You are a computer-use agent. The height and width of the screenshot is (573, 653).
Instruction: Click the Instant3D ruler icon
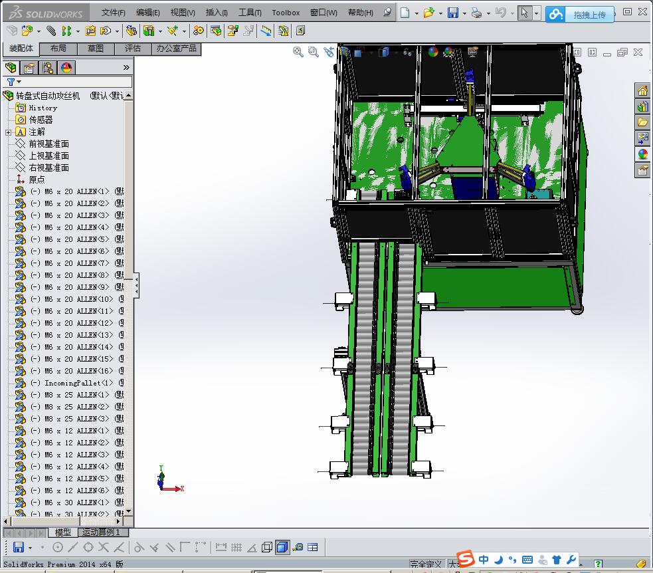pyautogui.click(x=266, y=31)
